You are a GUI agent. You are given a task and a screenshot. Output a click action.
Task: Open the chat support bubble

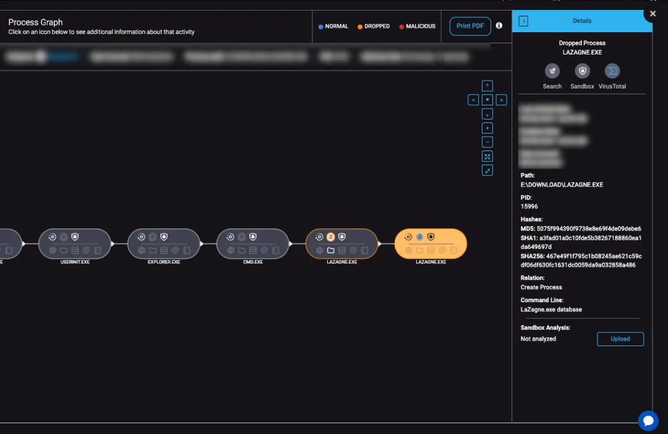point(648,421)
